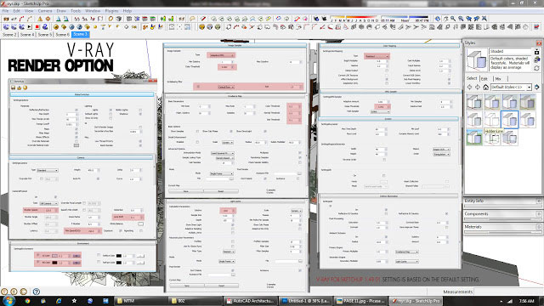Image resolution: width=544 pixels, height=306 pixels.
Task: Open PAGE 11.jpg Picasa taskbar button
Action: pyautogui.click(x=360, y=301)
